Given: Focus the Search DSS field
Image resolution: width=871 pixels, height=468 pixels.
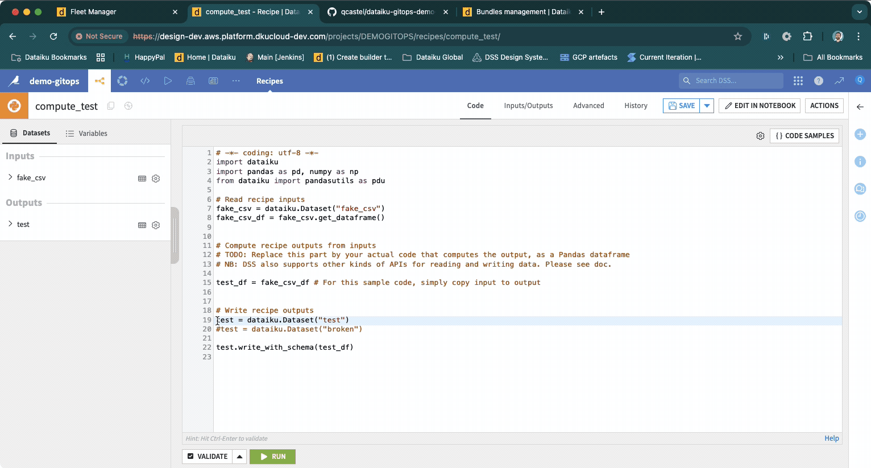Looking at the screenshot, I should click(x=731, y=81).
